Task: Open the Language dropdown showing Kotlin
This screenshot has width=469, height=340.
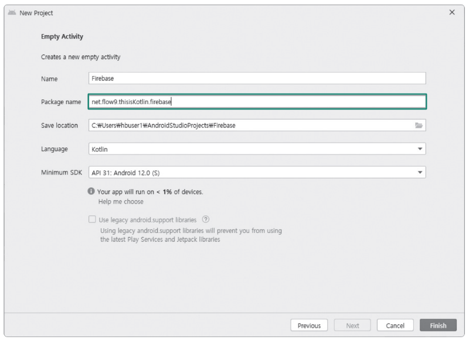Action: coord(257,149)
